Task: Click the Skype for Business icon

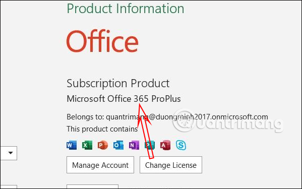Action: (181, 145)
